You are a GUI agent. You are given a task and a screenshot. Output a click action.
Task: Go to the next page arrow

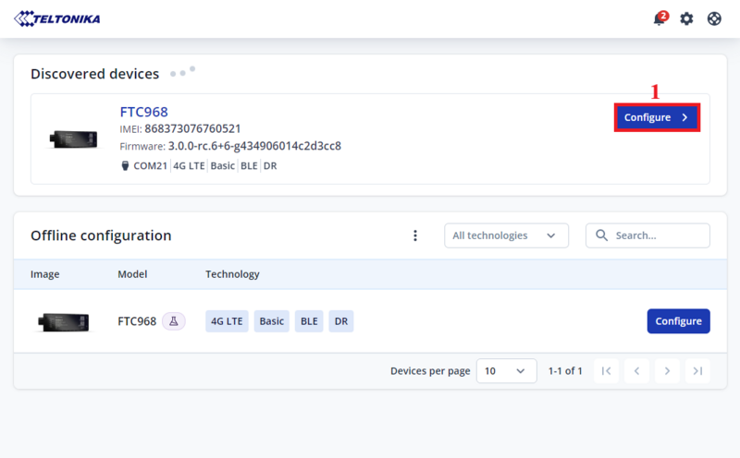click(x=667, y=371)
